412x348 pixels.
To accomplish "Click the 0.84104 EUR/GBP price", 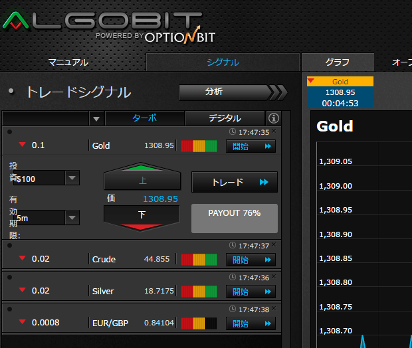I will point(159,323).
